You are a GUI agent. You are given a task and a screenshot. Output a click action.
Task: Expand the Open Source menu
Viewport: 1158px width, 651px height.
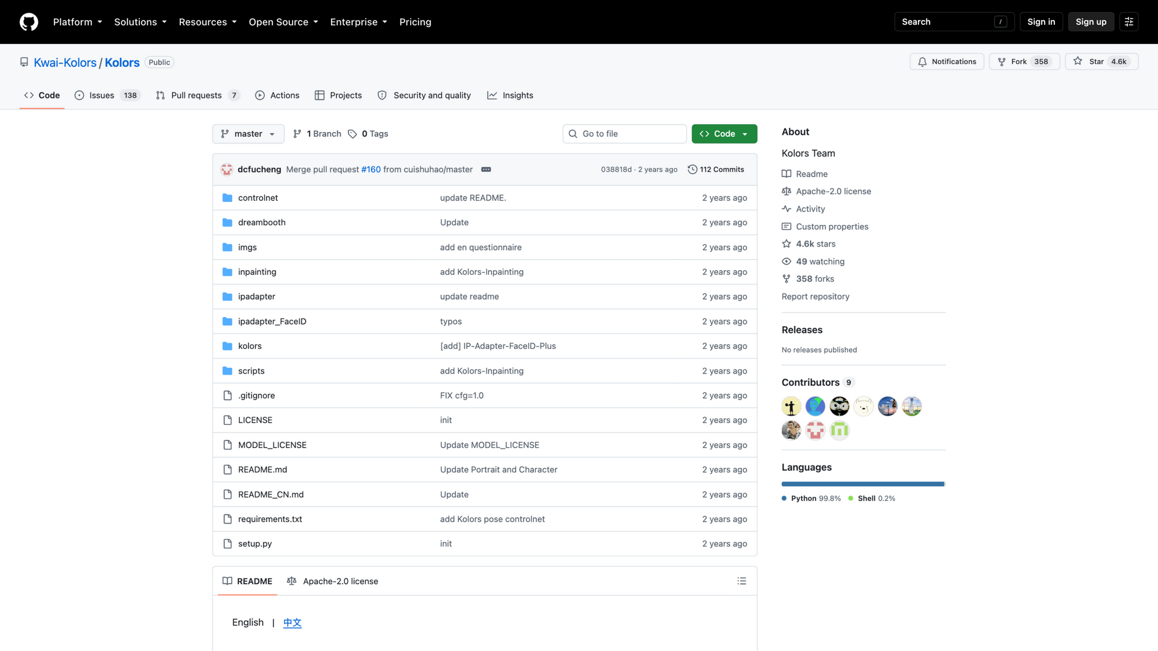click(x=283, y=22)
